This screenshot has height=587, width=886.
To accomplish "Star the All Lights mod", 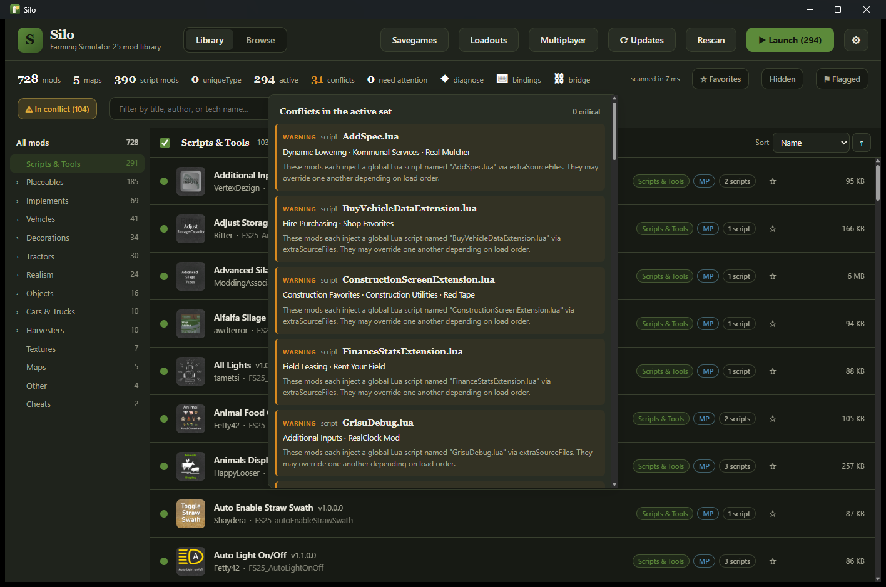I will [773, 371].
